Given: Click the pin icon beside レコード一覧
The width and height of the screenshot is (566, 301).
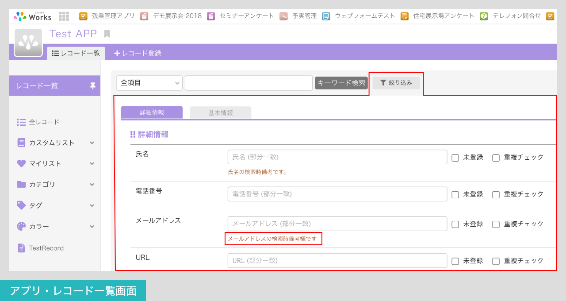Looking at the screenshot, I should [x=92, y=86].
